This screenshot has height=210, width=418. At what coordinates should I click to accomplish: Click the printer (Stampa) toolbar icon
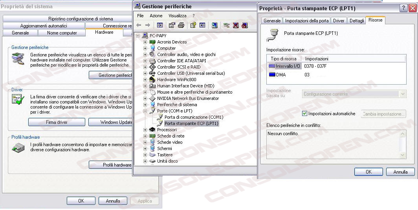tap(181, 25)
